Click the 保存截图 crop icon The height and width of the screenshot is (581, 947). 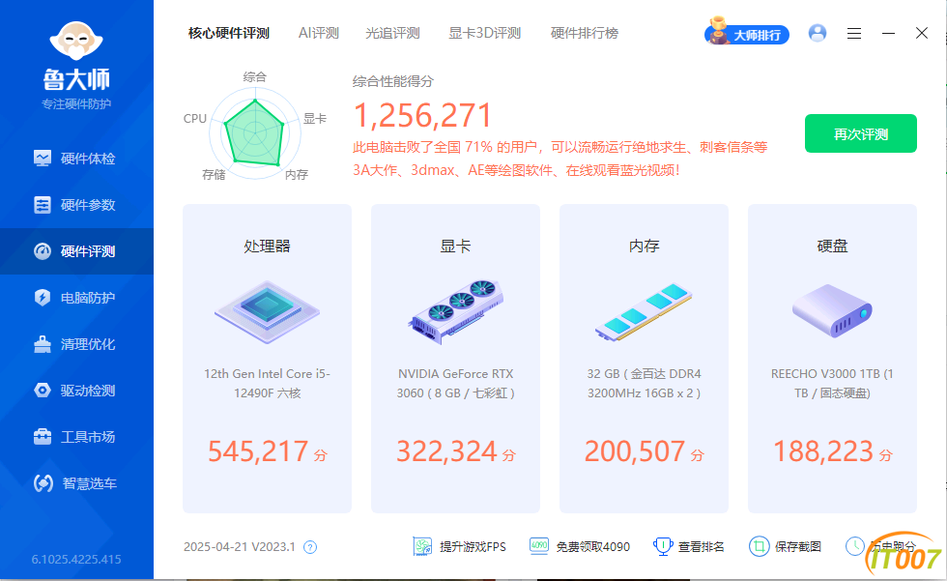760,546
